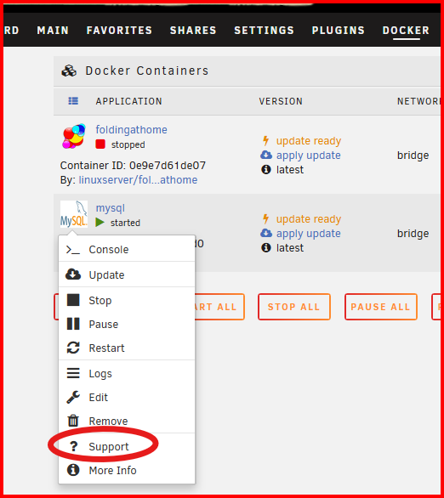Image resolution: width=444 pixels, height=498 pixels.
Task: Click the Docker Containers cubes icon
Action: tap(69, 71)
